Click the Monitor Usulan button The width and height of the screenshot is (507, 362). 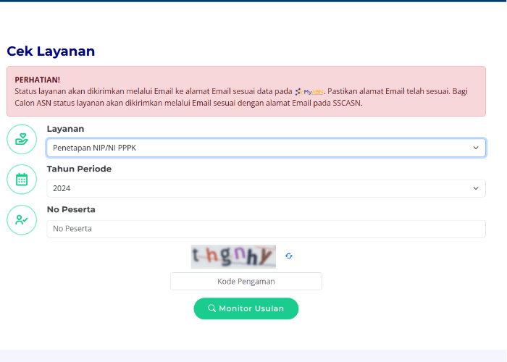point(246,308)
